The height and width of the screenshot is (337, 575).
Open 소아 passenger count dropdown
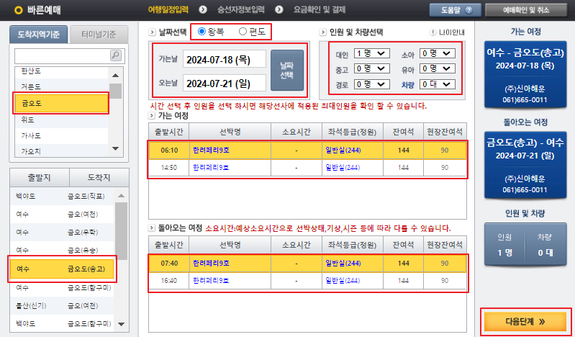point(437,53)
